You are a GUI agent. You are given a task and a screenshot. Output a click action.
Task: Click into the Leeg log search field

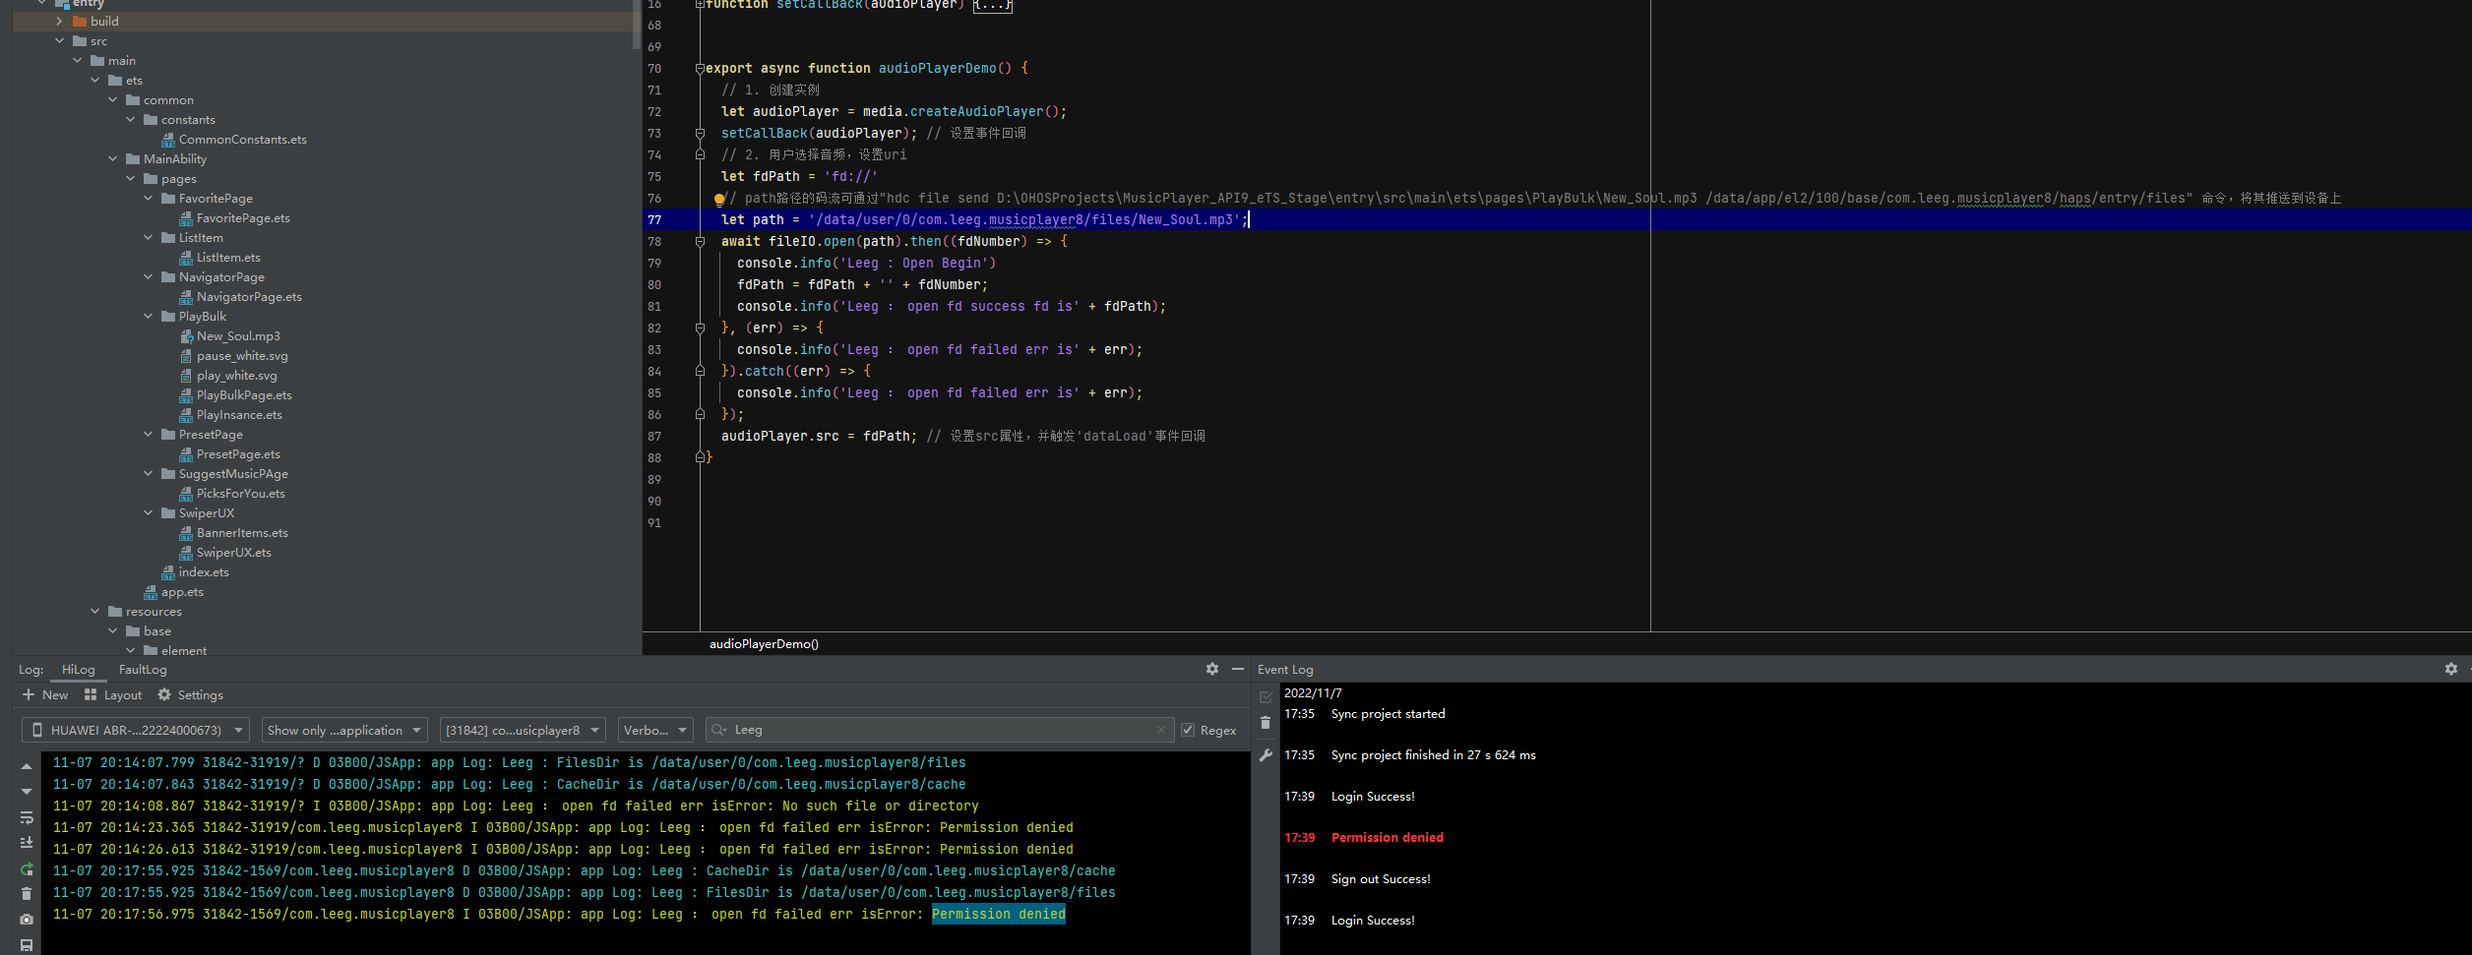pyautogui.click(x=940, y=730)
